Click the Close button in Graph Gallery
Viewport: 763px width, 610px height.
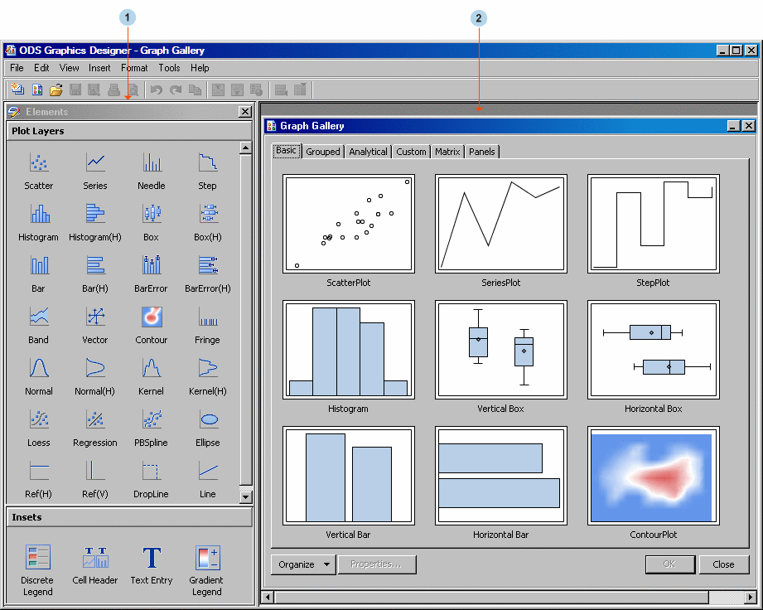pyautogui.click(x=724, y=564)
